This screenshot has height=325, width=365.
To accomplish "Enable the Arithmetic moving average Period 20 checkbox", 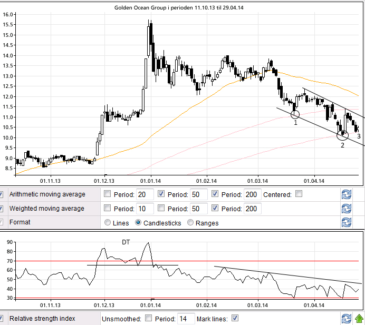I will tap(108, 194).
